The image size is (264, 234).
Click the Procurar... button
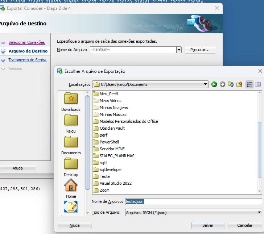pos(200,50)
